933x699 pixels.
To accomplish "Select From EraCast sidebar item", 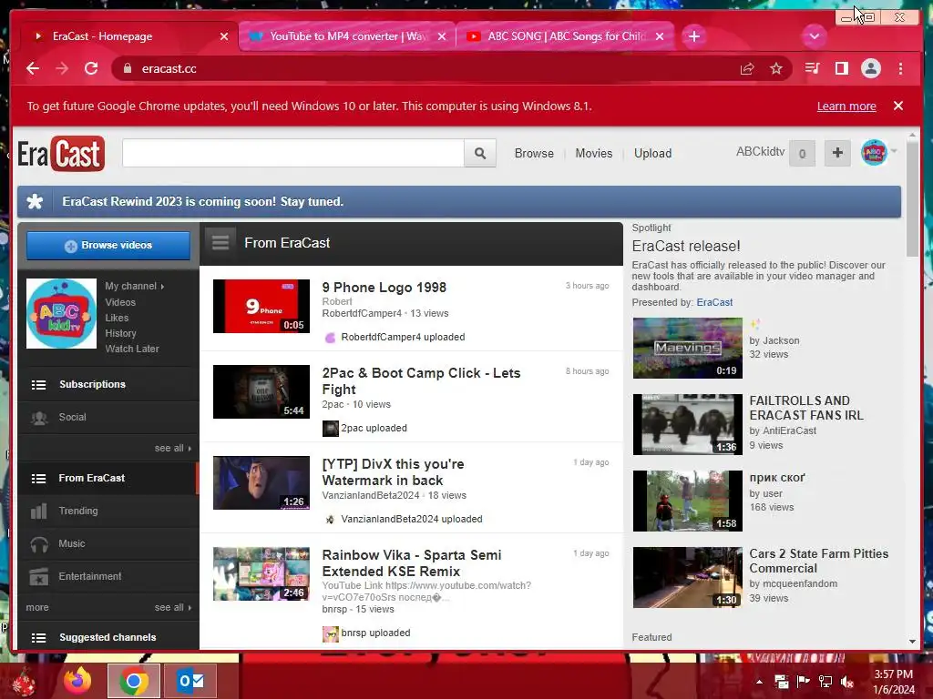I will (x=108, y=478).
